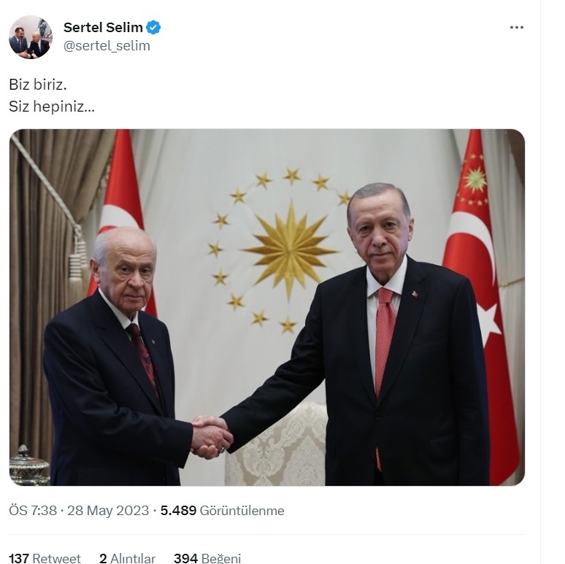Open the 2 Alıntılar quotes list
The image size is (565, 564).
click(127, 558)
